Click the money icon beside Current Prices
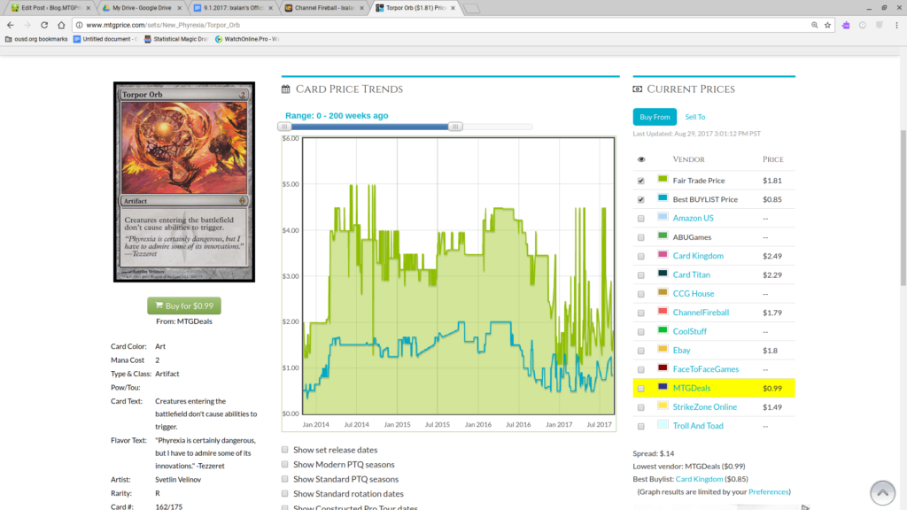Screen dimensions: 907x510 [638, 89]
